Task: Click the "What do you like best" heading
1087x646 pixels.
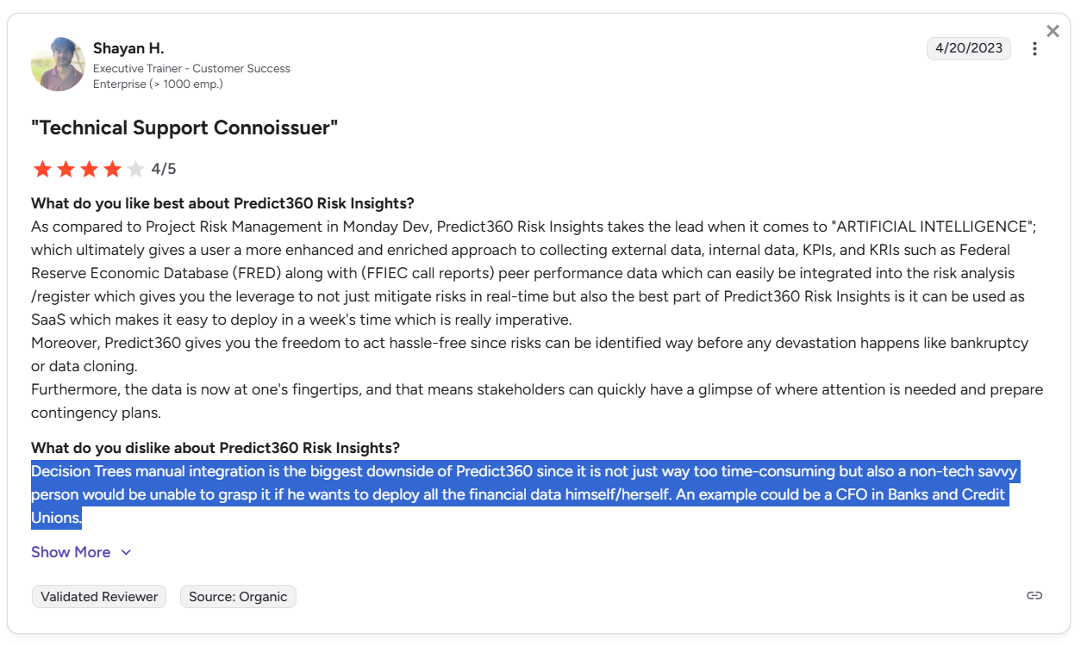Action: [x=222, y=203]
